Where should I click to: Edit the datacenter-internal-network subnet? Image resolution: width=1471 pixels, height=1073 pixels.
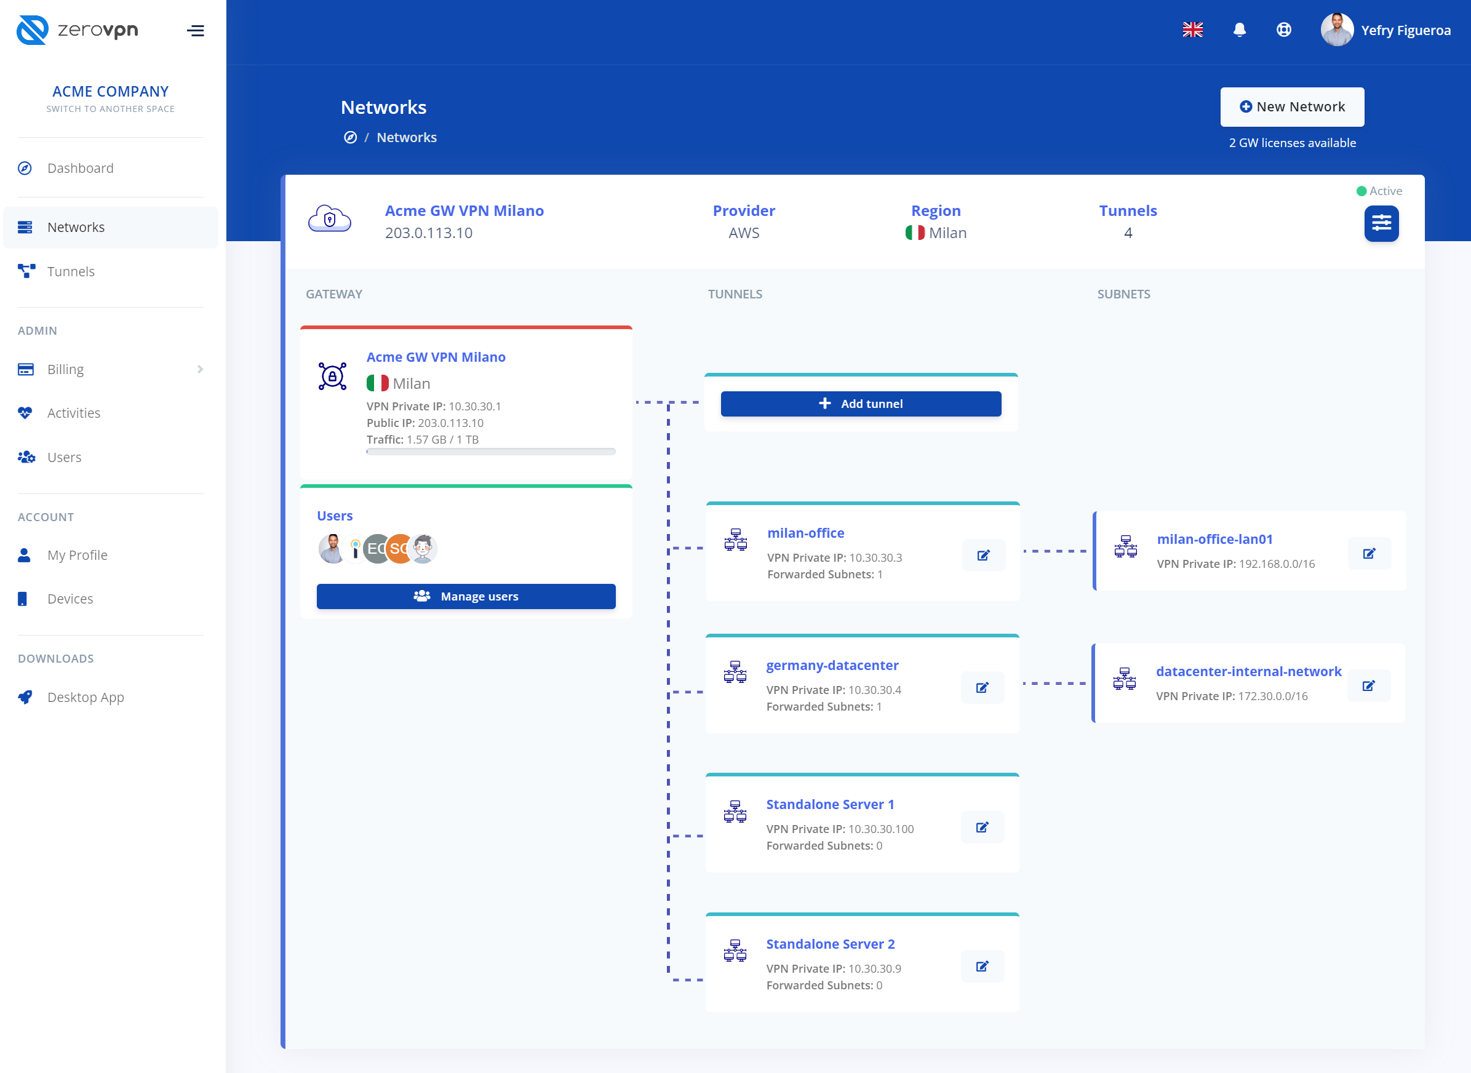pos(1368,686)
